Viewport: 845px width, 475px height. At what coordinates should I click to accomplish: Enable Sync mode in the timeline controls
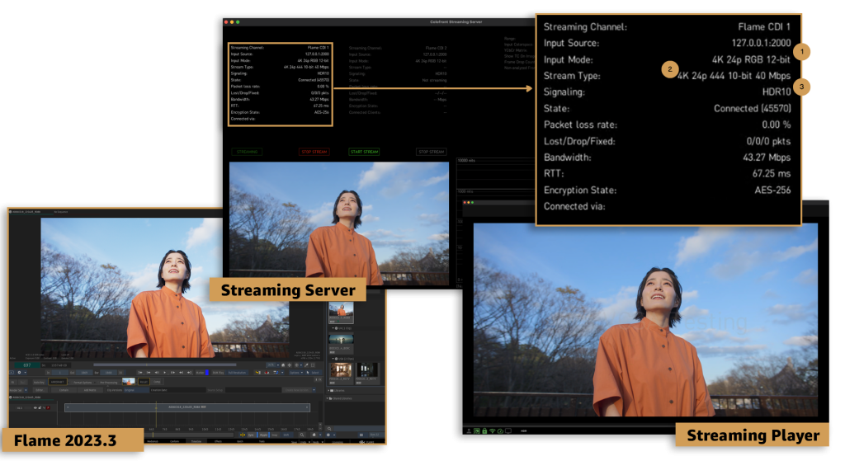tap(250, 434)
